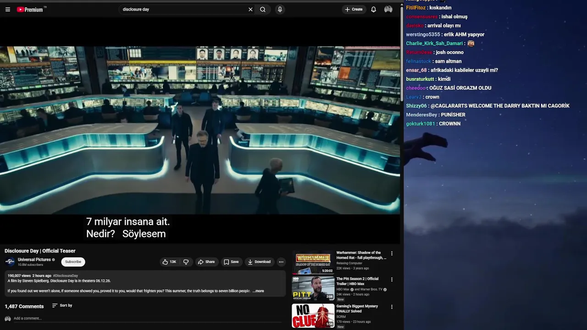The image size is (587, 330).
Task: Click chat username gokturk1081
Action: [x=421, y=124]
